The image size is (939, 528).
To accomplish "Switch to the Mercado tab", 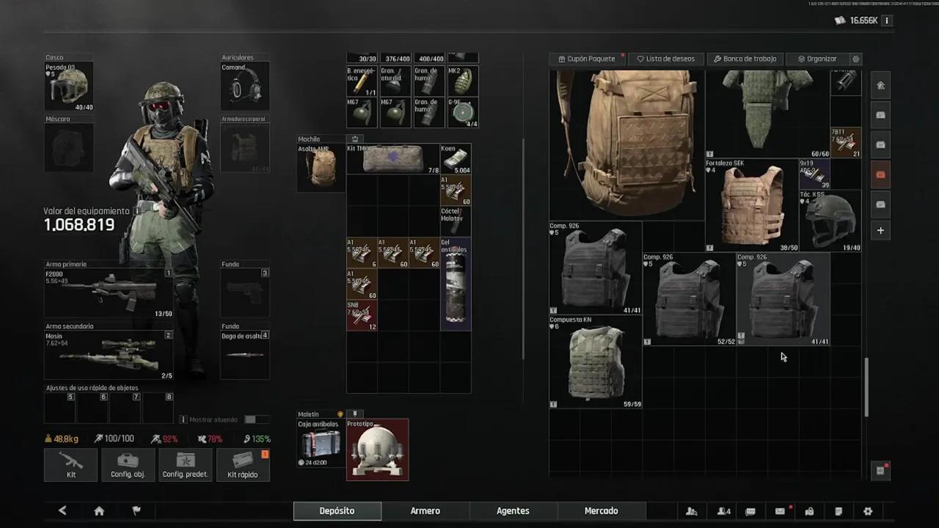I will click(601, 511).
